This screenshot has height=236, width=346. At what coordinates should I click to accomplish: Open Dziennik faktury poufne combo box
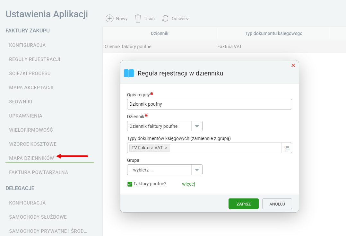[165, 126]
